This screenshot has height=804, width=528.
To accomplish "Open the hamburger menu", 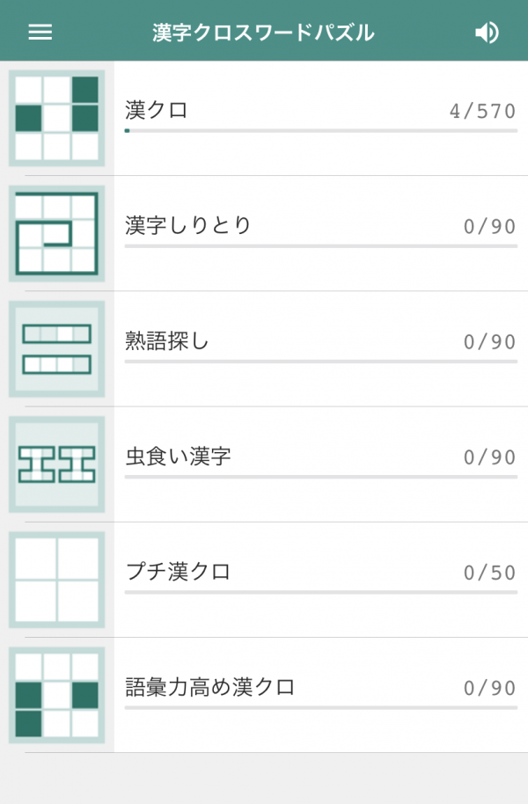I will click(x=40, y=33).
